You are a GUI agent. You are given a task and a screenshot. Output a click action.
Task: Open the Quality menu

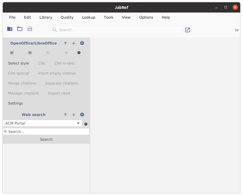[x=67, y=17]
